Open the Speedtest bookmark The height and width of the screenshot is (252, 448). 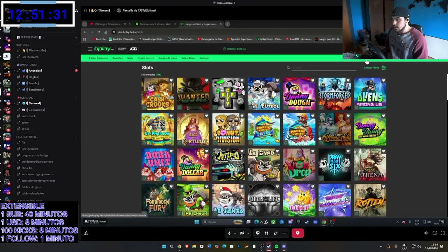point(150,39)
